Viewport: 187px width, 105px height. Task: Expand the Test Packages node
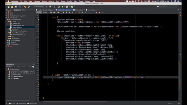click(8, 40)
